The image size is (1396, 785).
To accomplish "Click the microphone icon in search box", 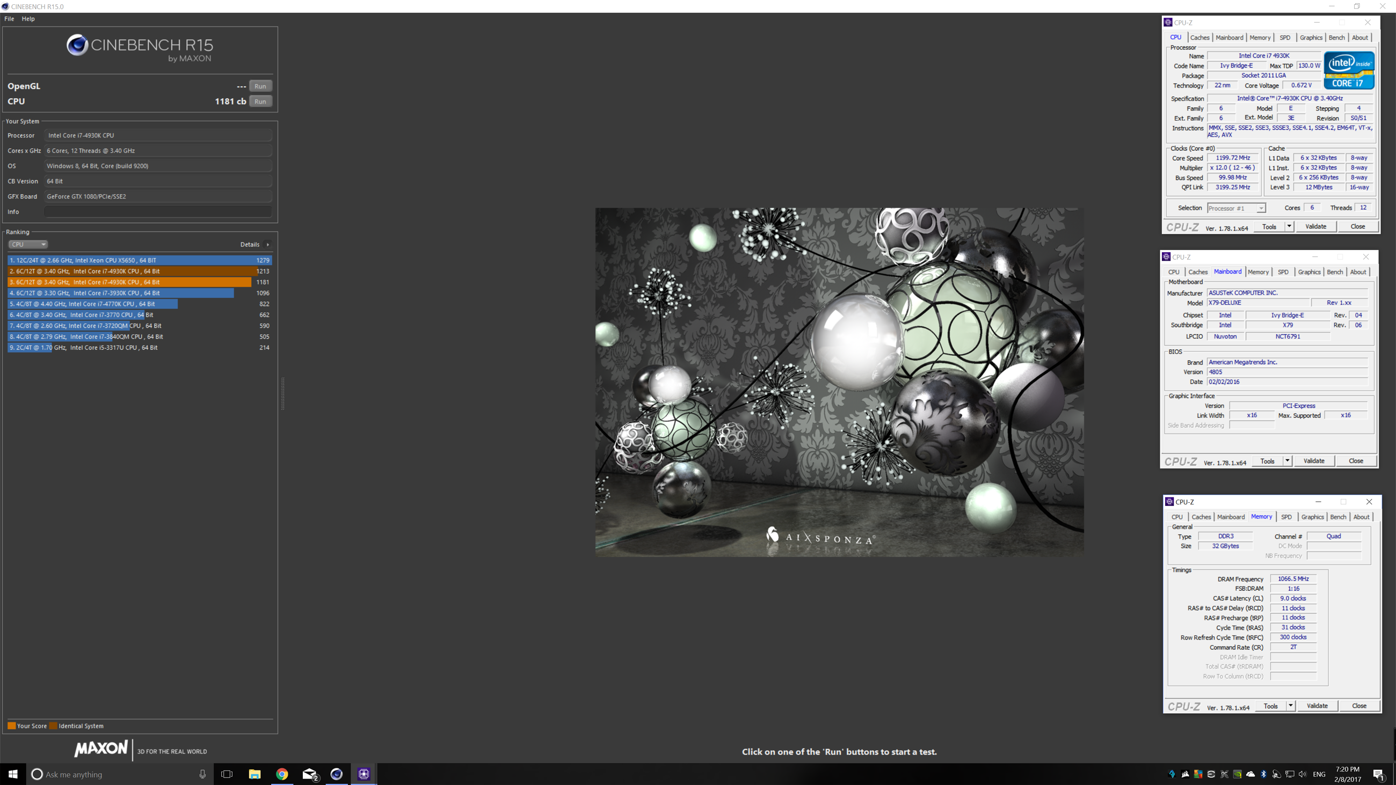I will pyautogui.click(x=202, y=774).
